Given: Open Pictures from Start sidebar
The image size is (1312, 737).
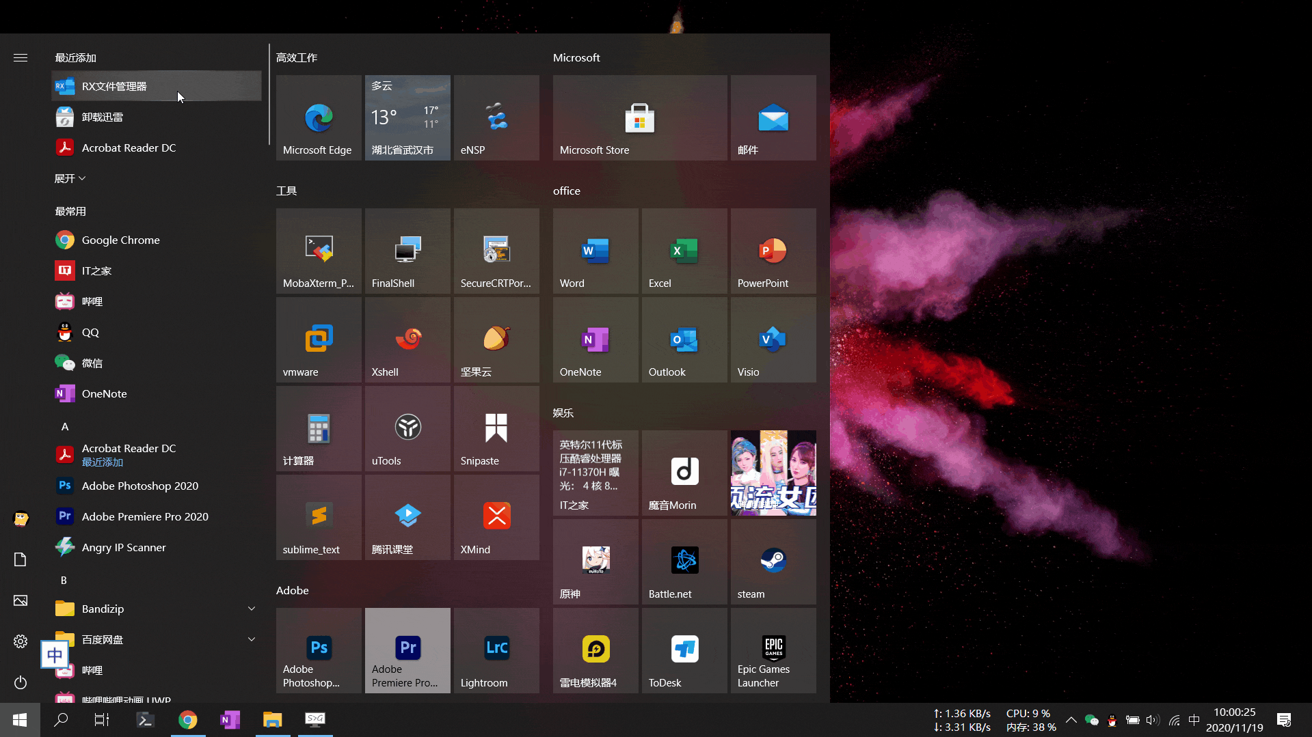Looking at the screenshot, I should coord(21,600).
